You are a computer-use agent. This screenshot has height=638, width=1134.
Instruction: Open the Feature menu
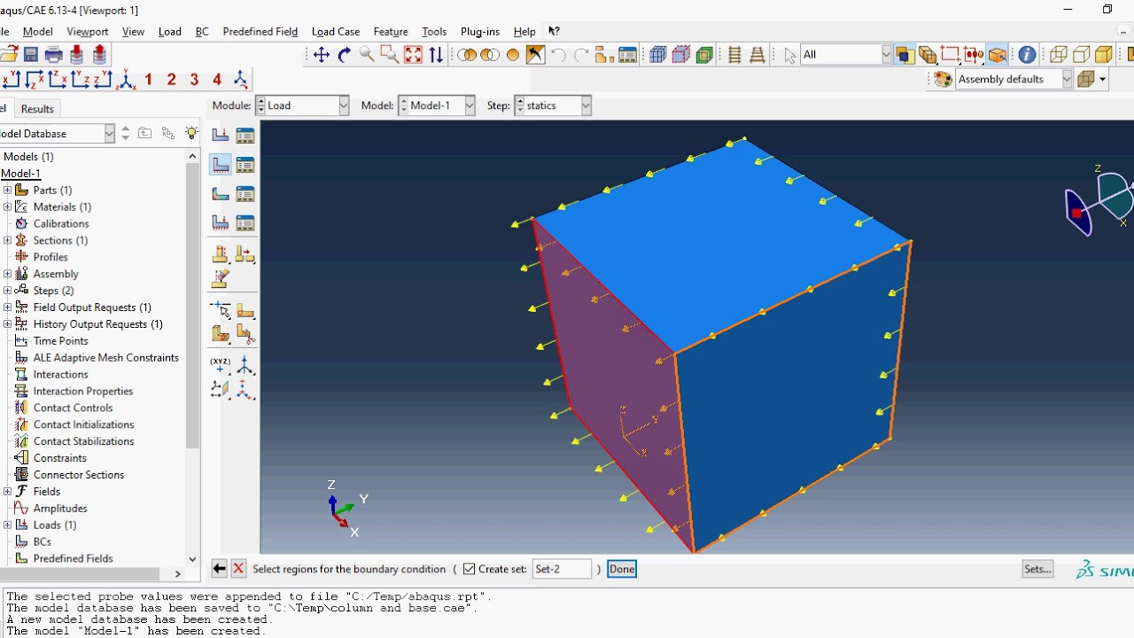pos(391,31)
